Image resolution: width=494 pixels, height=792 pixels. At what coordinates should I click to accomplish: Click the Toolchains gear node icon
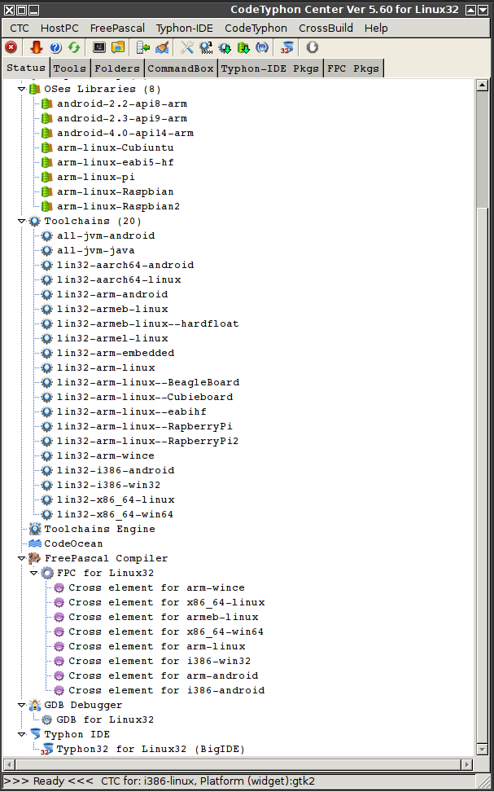34,222
